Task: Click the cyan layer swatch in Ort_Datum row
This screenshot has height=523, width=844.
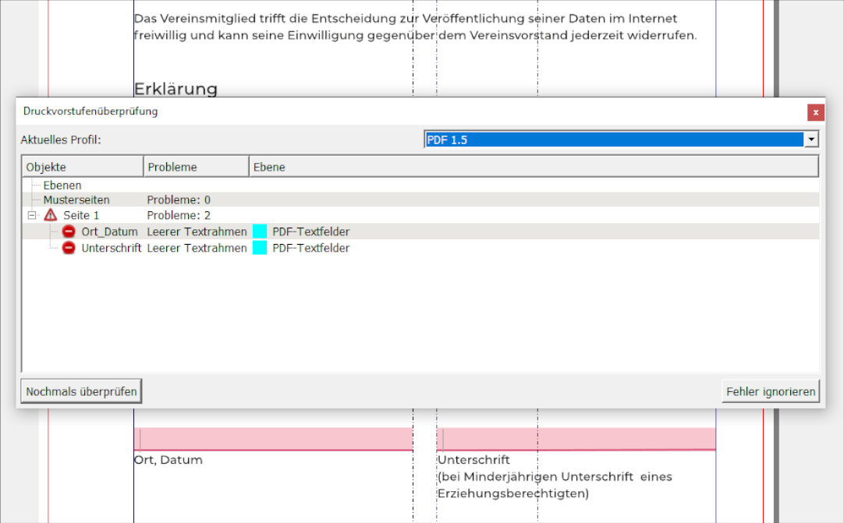Action: click(x=260, y=231)
